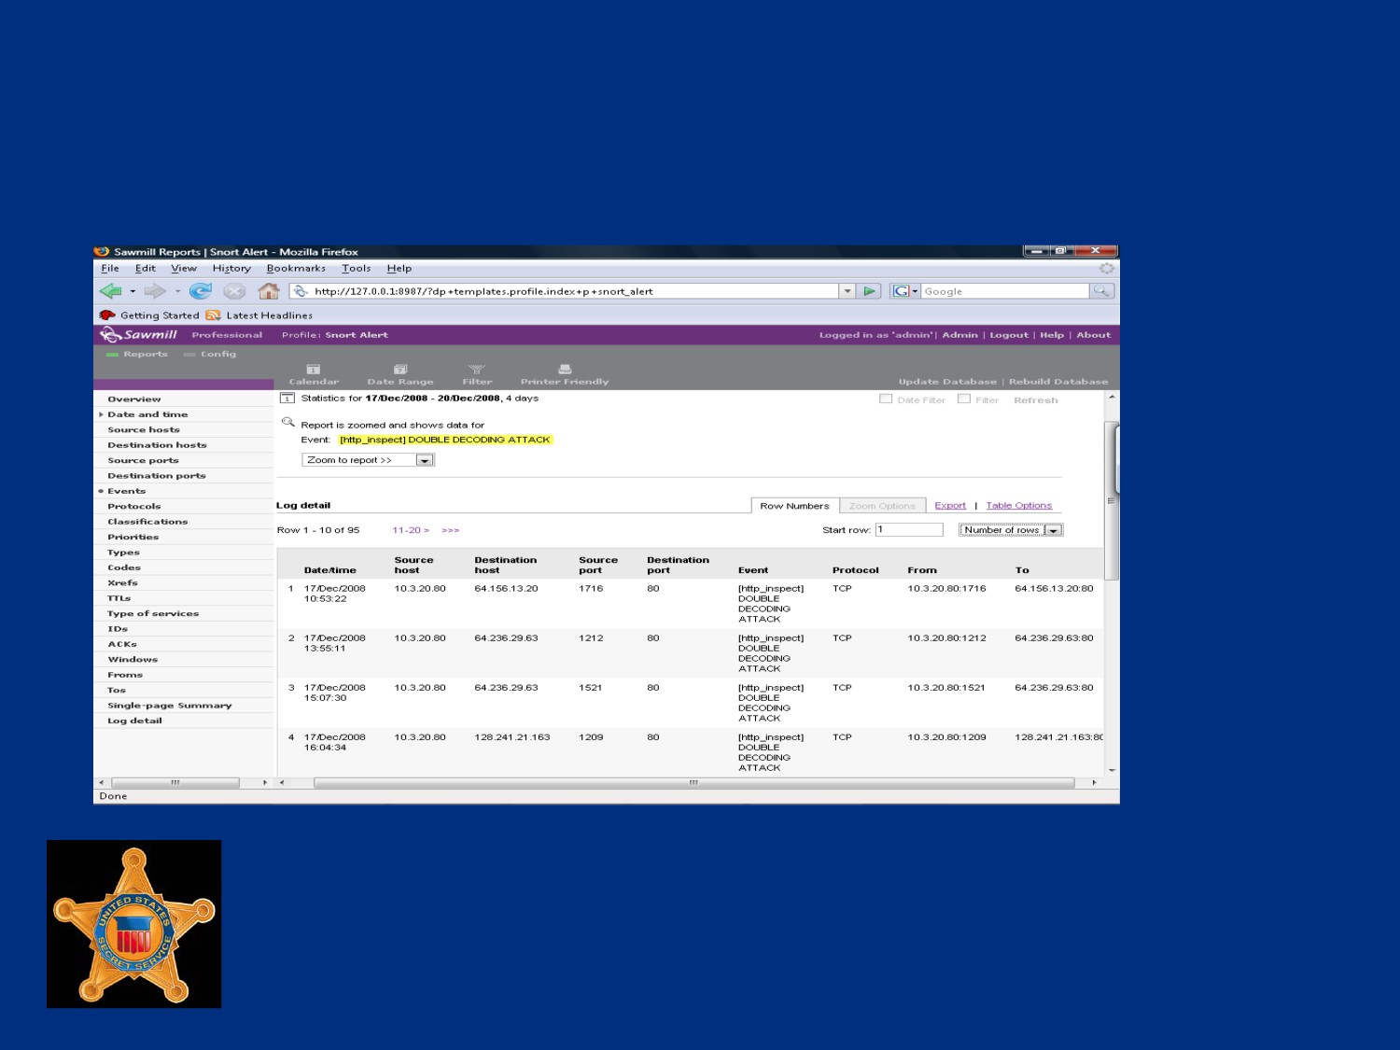The height and width of the screenshot is (1050, 1400).
Task: Open the Date Range toolbar icon
Action: click(400, 370)
